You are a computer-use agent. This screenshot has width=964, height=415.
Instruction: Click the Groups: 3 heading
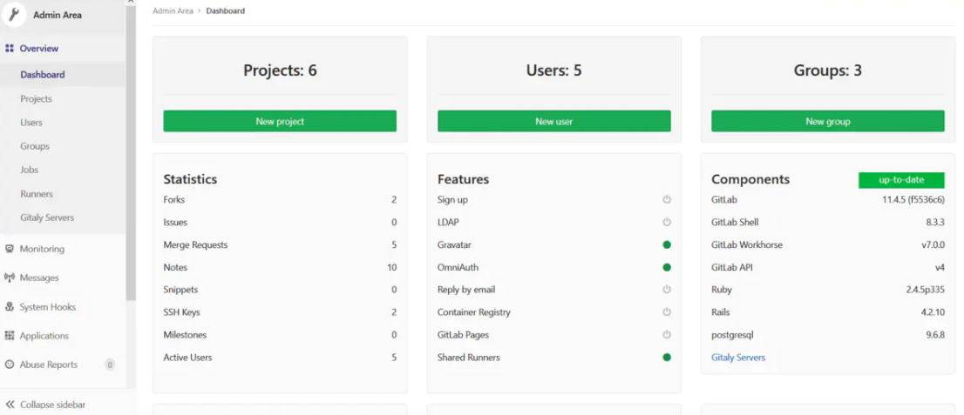click(x=827, y=70)
